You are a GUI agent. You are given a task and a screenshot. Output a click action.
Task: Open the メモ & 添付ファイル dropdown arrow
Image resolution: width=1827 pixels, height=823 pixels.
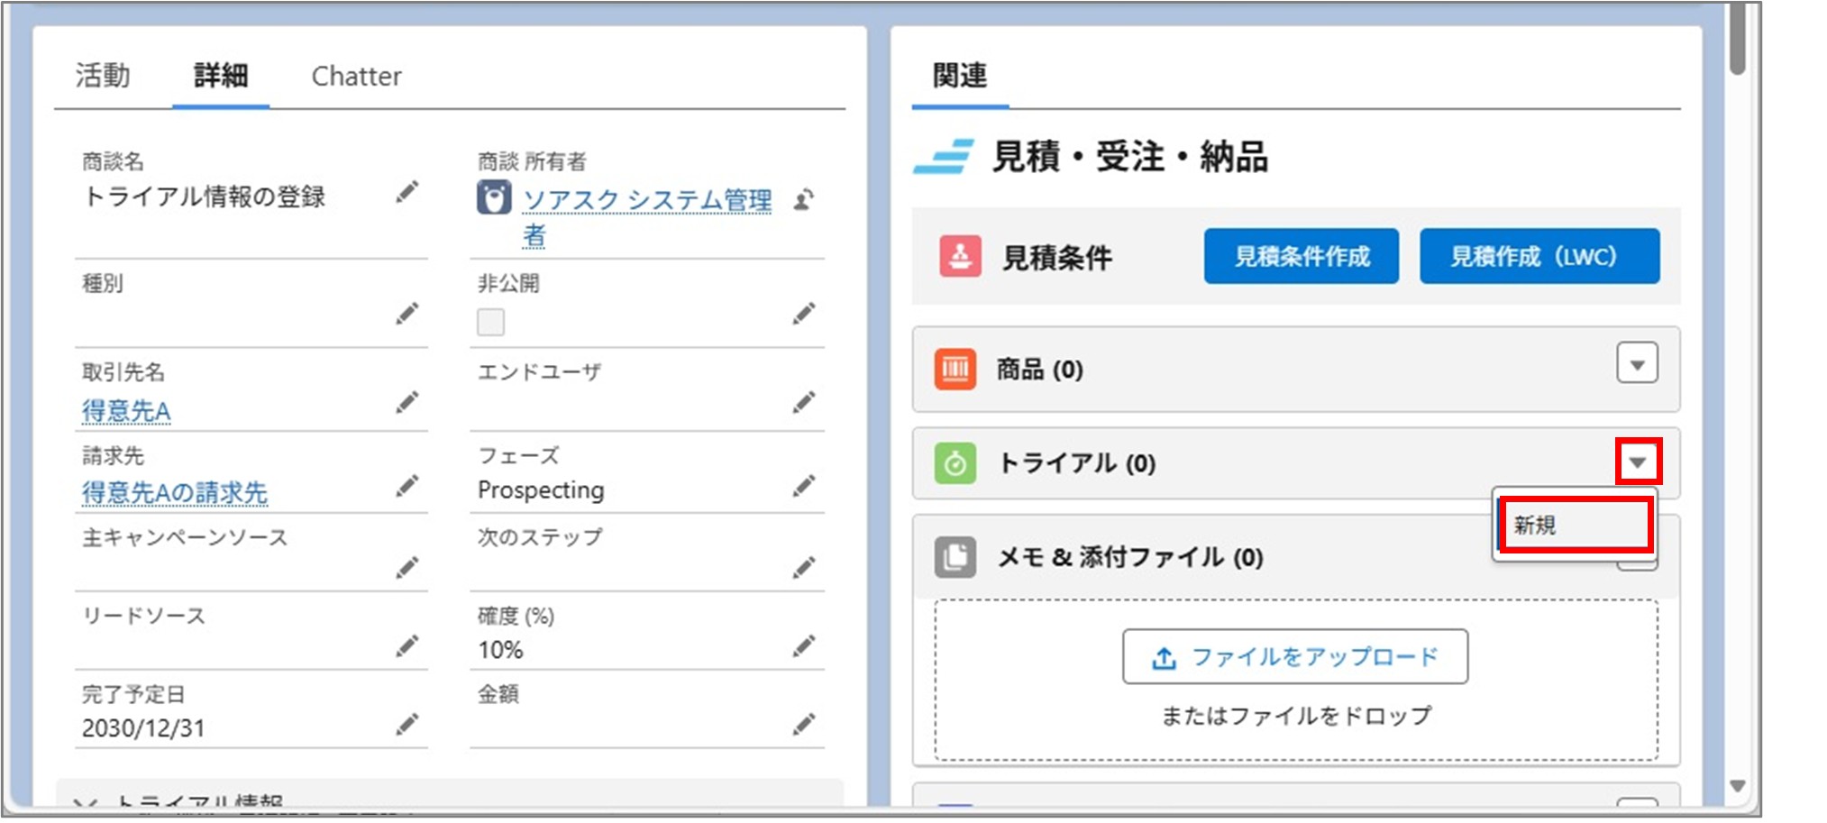pos(1638,559)
